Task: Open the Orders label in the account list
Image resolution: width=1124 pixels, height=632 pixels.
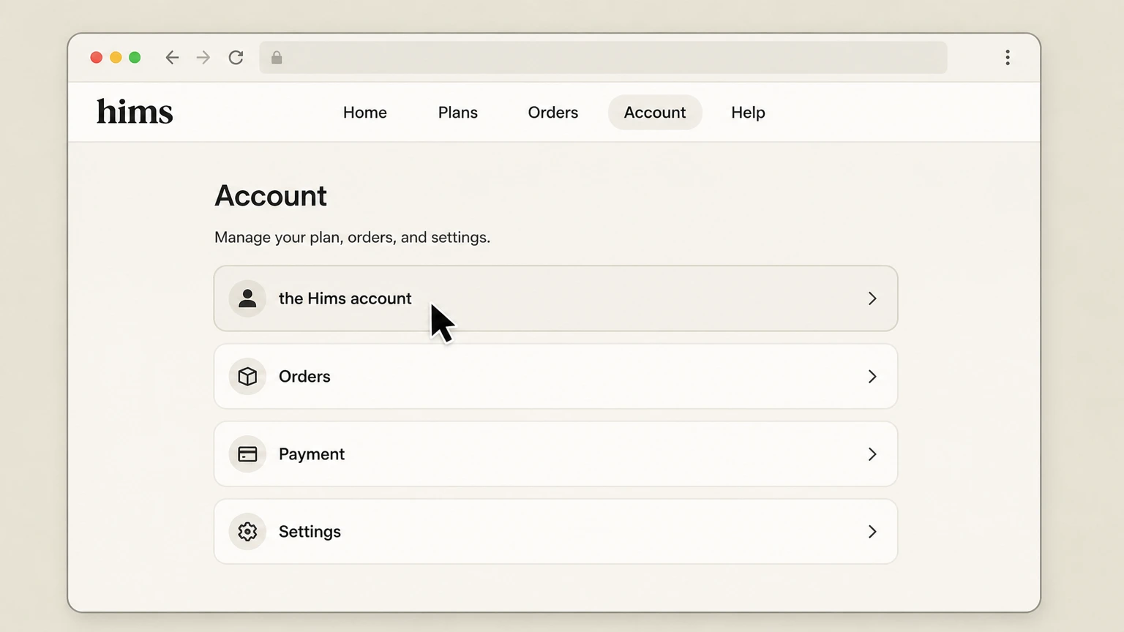Action: tap(304, 376)
